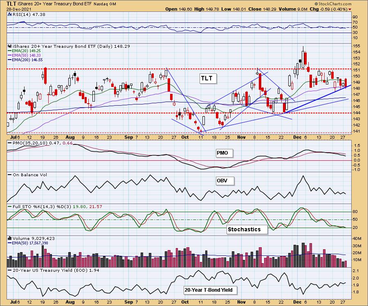
Task: Click the red down-arrow change indicator
Action: point(350,9)
